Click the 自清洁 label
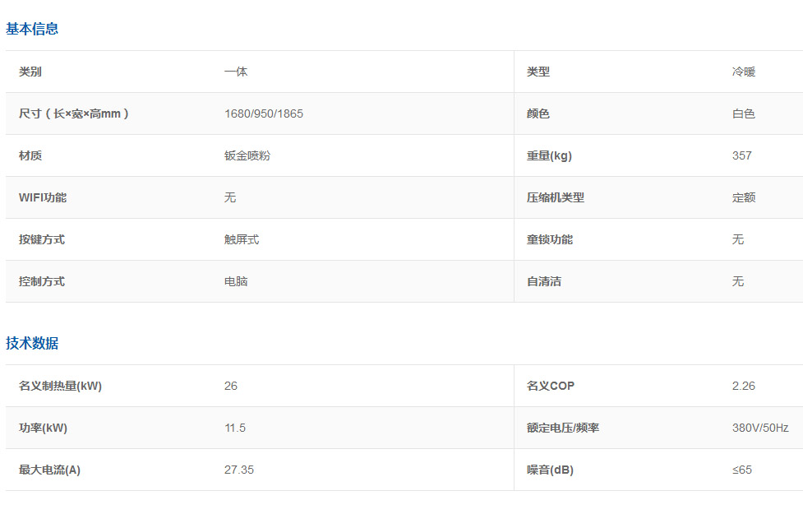 (x=543, y=281)
